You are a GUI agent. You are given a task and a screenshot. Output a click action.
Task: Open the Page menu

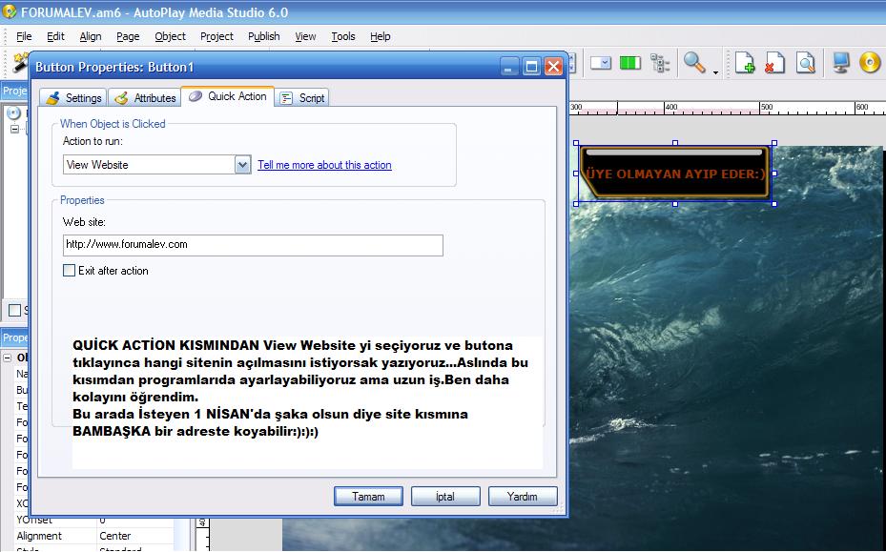pos(128,36)
